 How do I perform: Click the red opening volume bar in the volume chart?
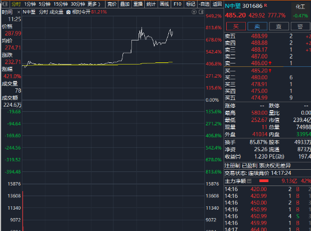(x=23, y=211)
